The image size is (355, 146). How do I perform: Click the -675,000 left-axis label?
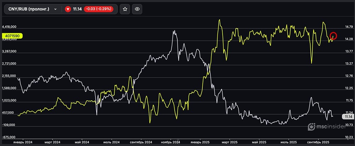[x=10, y=137]
